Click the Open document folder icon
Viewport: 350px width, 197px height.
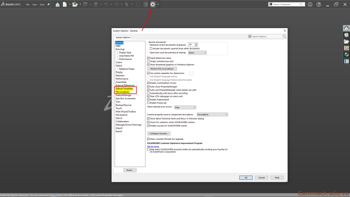75,4
